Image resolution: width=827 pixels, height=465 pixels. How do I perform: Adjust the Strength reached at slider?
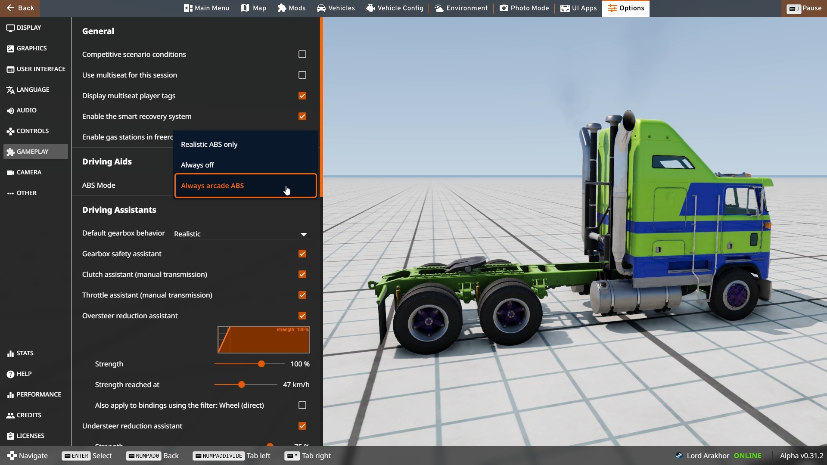pos(242,384)
